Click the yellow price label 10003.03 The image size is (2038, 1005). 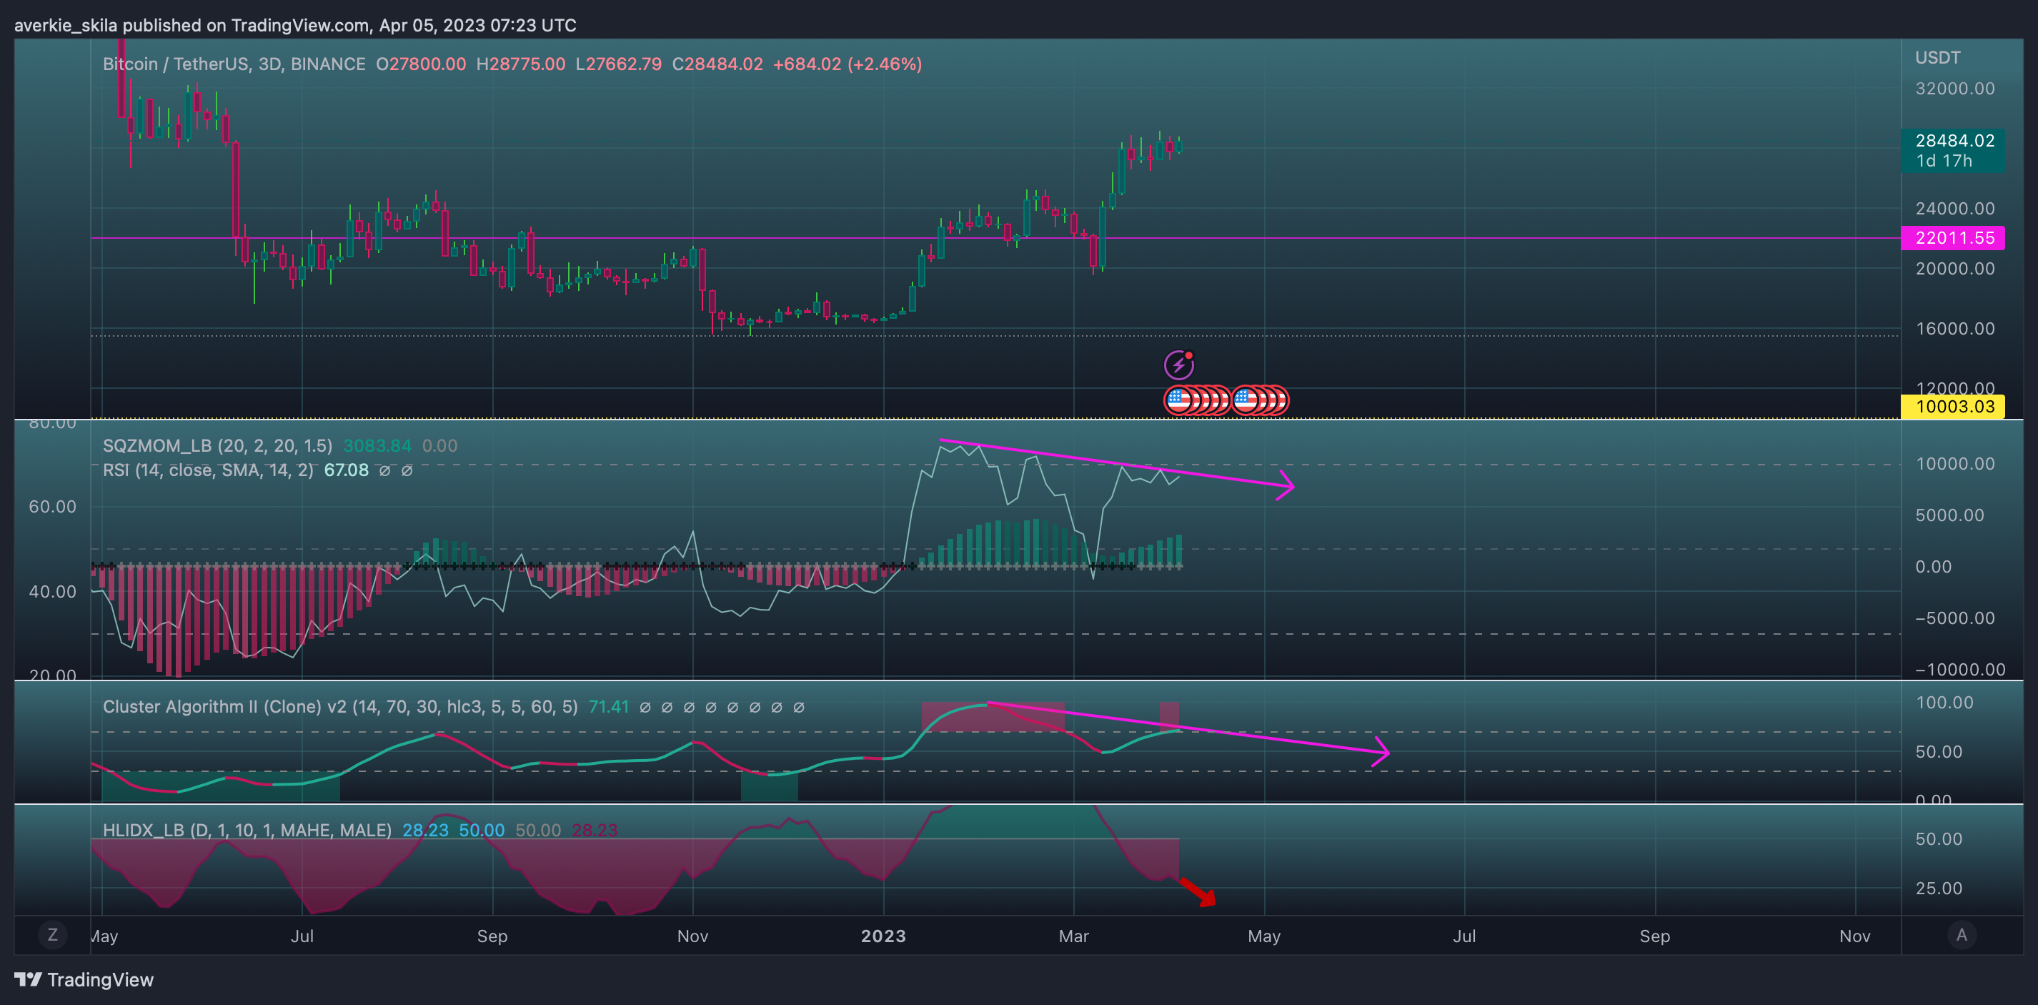pos(1952,407)
